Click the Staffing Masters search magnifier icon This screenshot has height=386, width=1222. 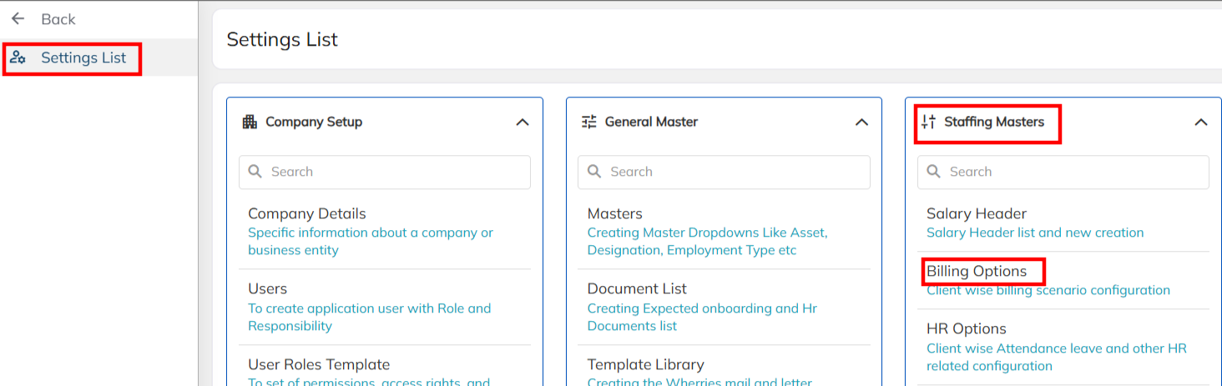coord(934,172)
